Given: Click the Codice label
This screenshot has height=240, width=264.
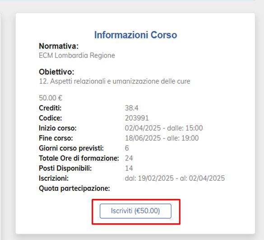Looking at the screenshot, I should pos(51,118).
